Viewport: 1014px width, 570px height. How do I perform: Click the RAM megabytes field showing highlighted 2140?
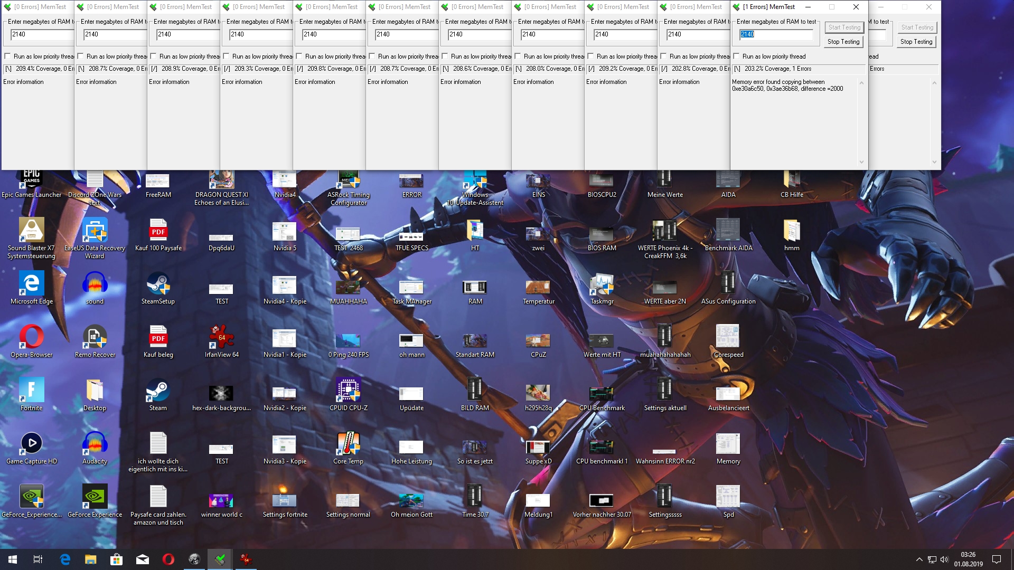click(x=775, y=34)
